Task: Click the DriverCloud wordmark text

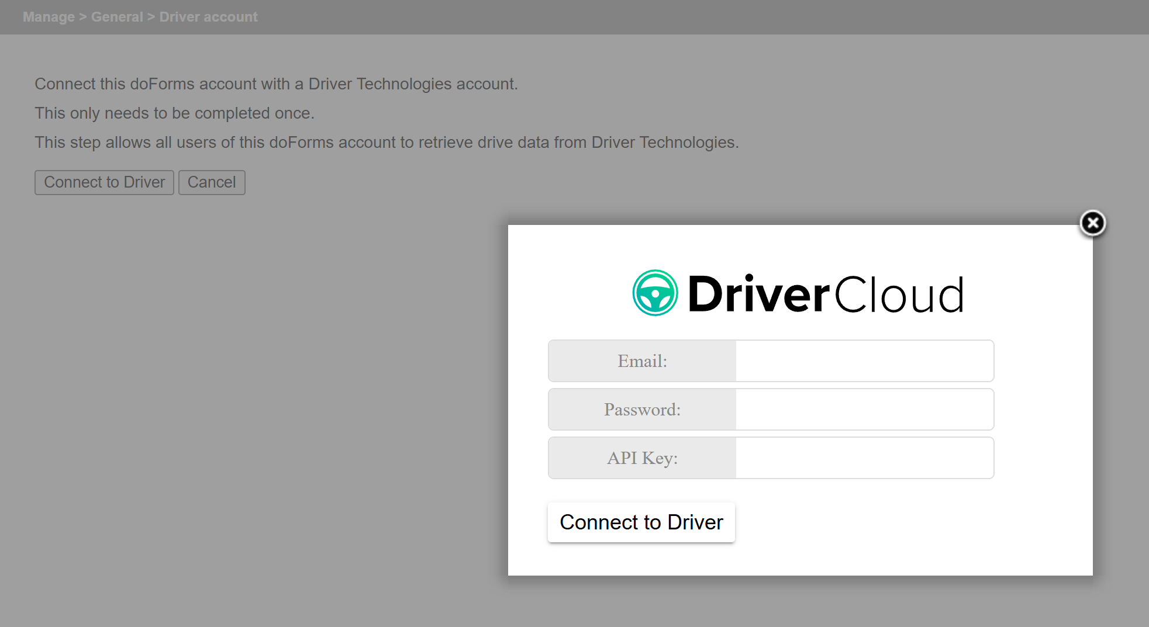Action: coord(826,294)
